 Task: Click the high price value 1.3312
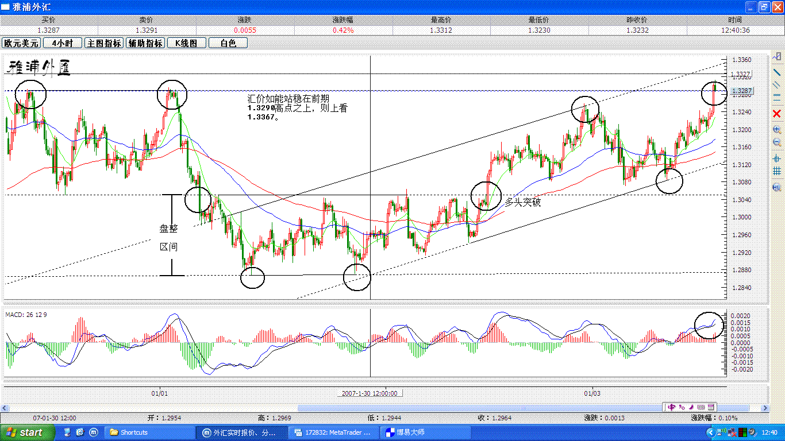[x=441, y=30]
